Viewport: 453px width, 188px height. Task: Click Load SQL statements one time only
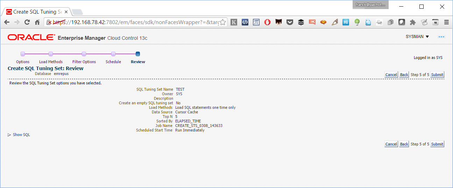(205, 107)
